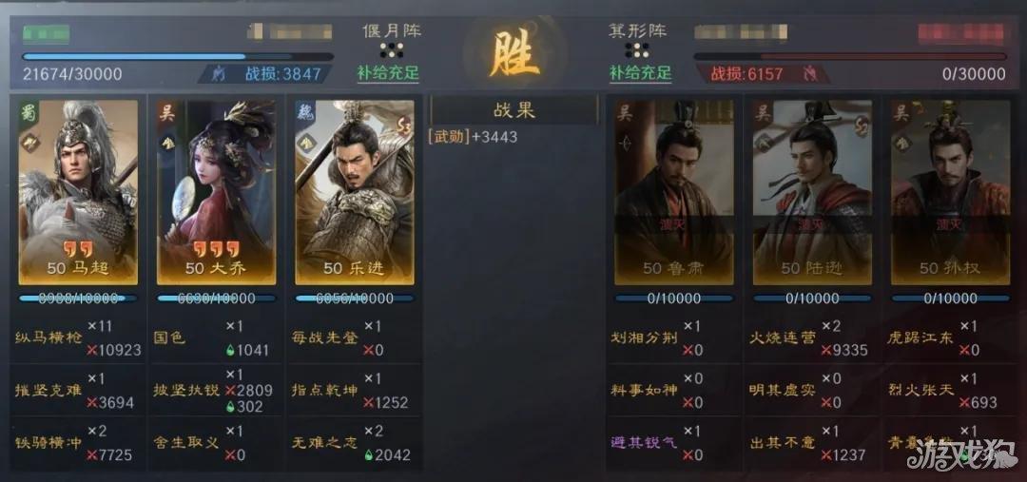Click the 蜀 faction badge on 马超's card
The image size is (1027, 482).
tap(29, 112)
